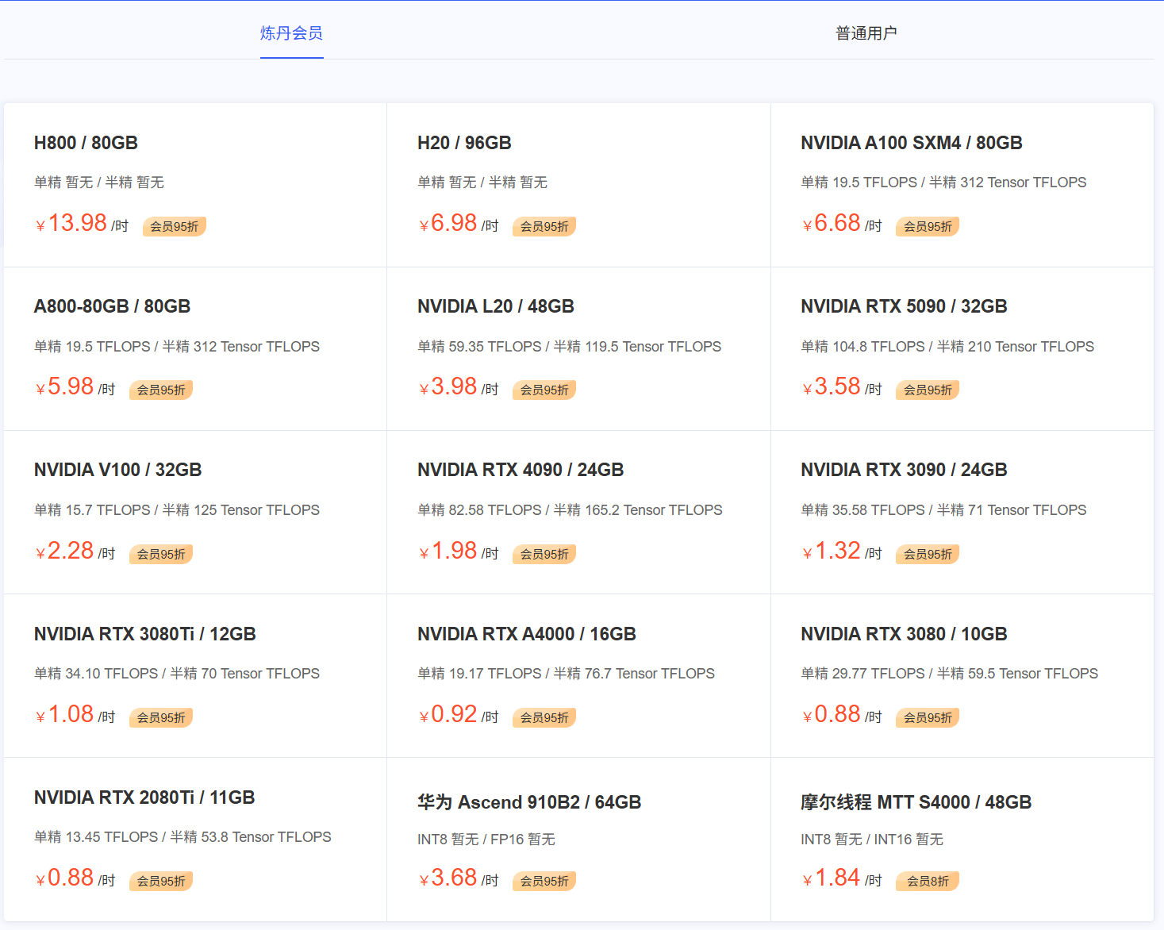Viewport: 1164px width, 930px height.
Task: Click 单精 34.10 TFLOPS spec line
Action: point(177,674)
